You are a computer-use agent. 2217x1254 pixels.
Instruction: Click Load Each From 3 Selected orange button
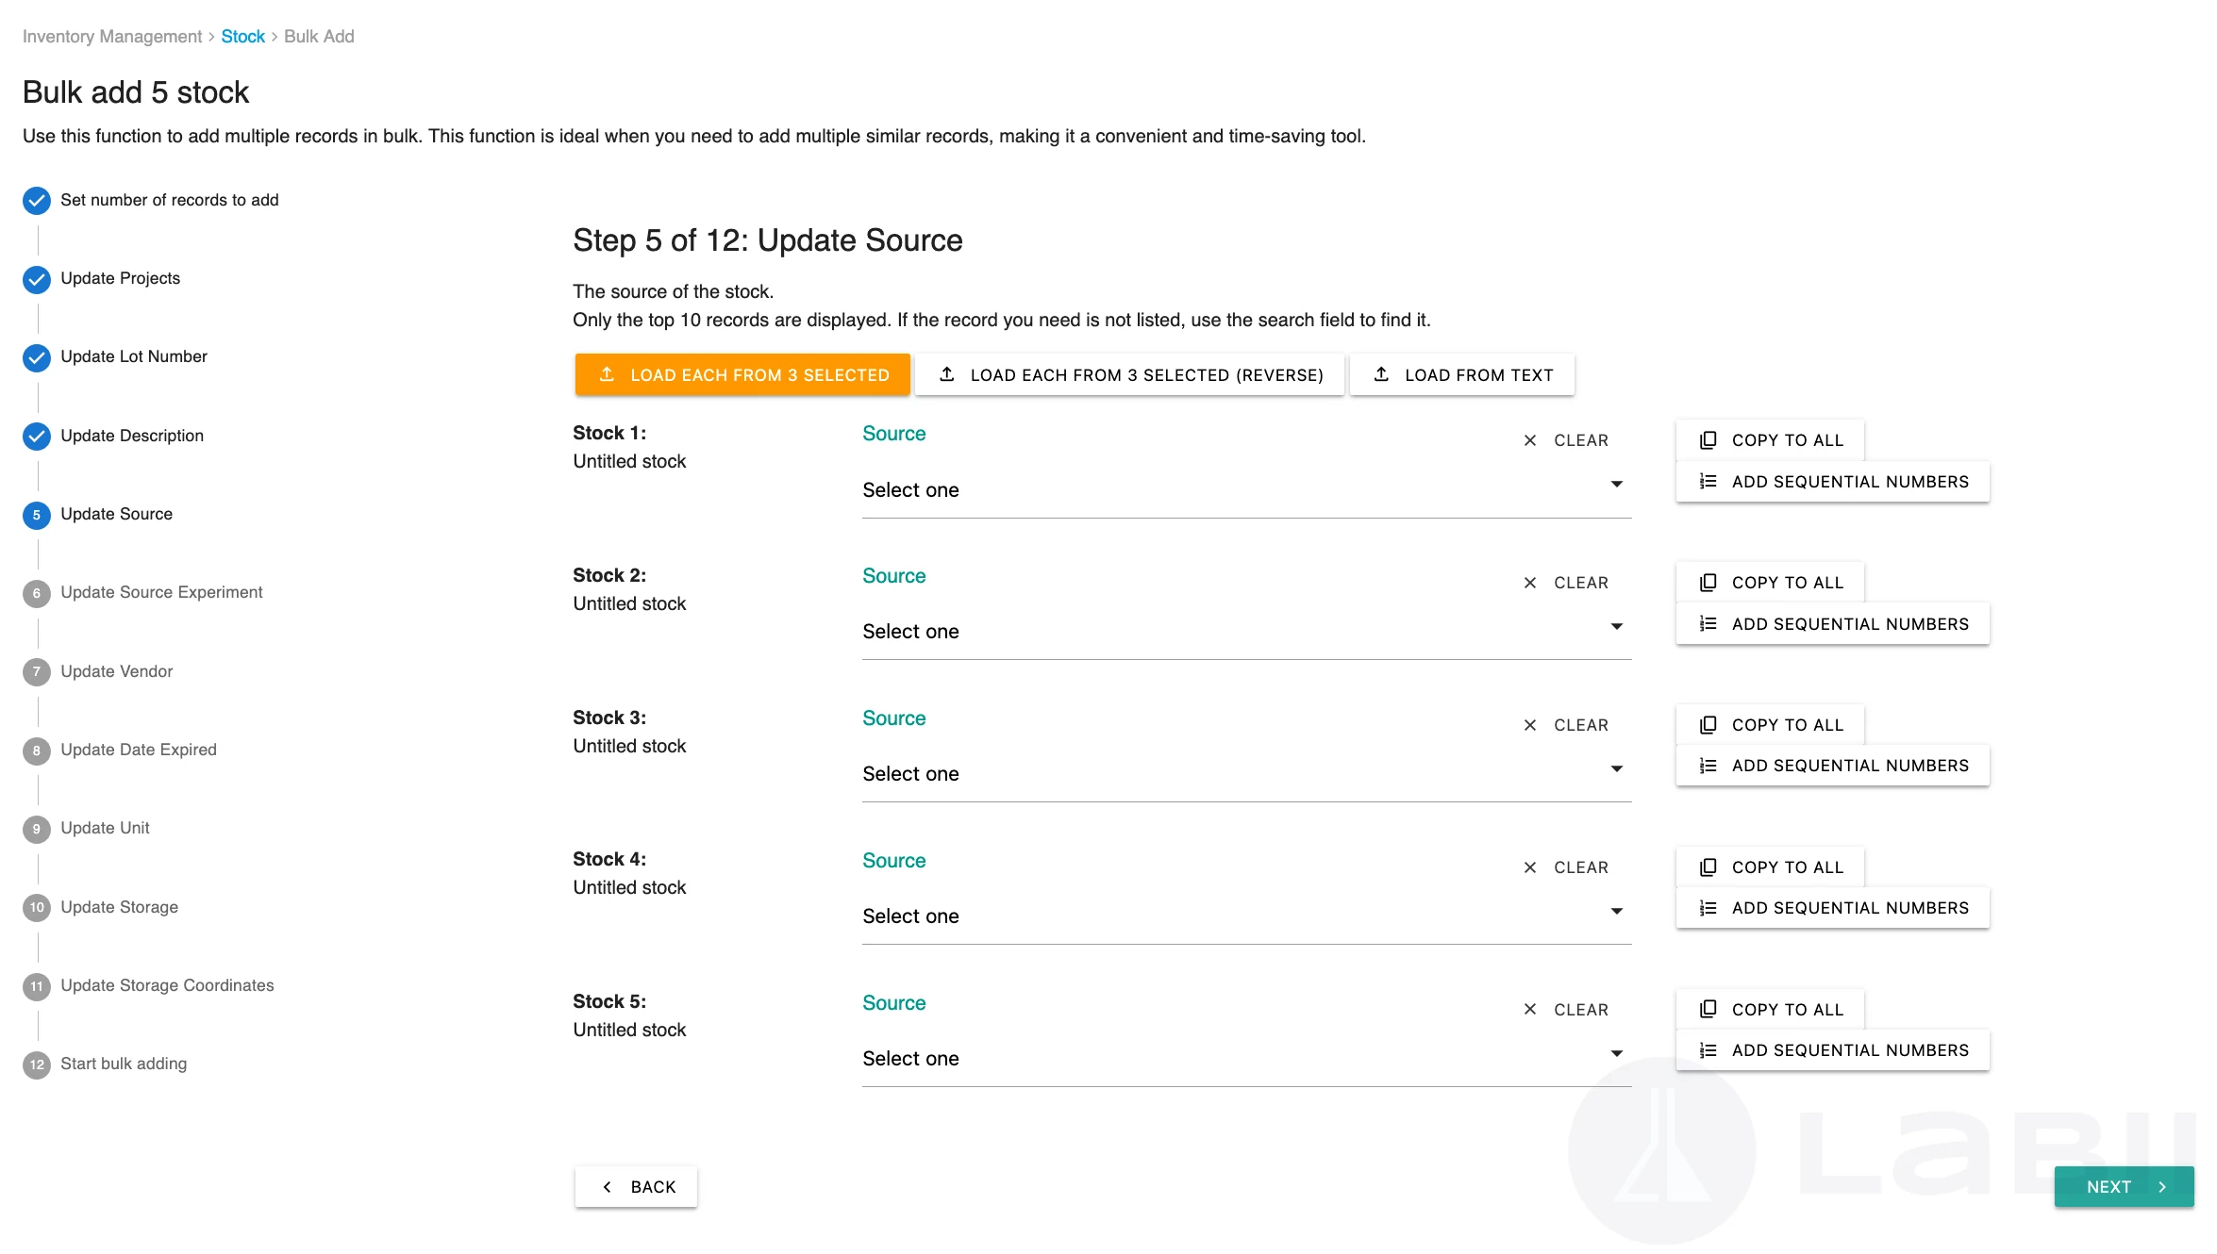(x=742, y=374)
